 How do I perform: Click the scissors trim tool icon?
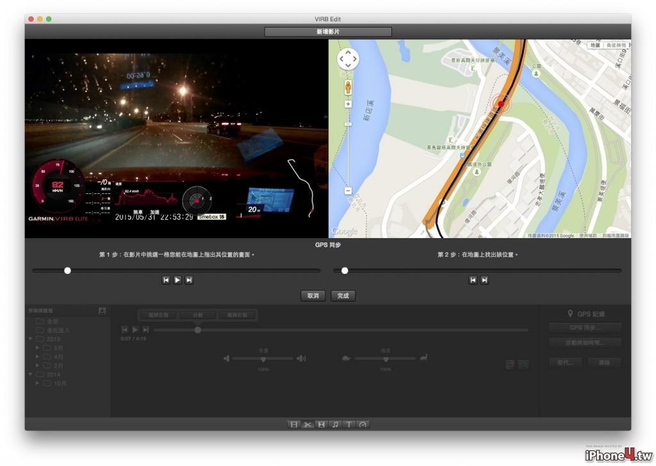click(307, 424)
